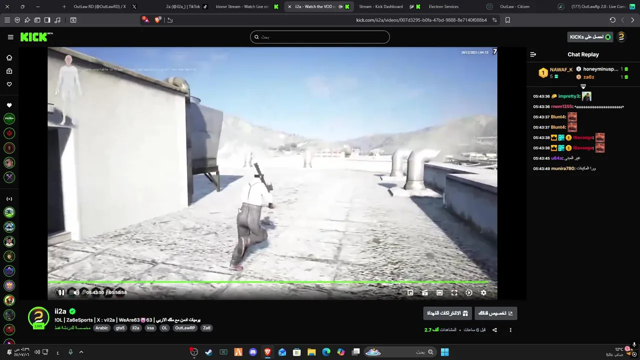Open Steam from taskbar
Image resolution: width=640 pixels, height=360 pixels.
208,352
